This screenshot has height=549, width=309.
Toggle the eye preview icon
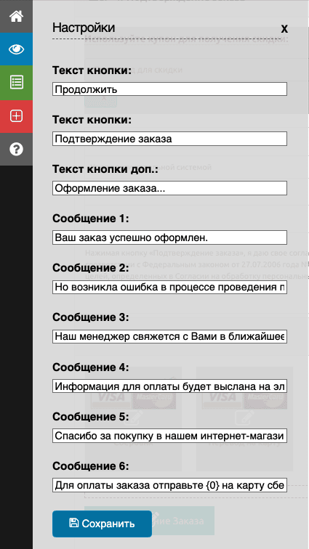click(x=16, y=49)
